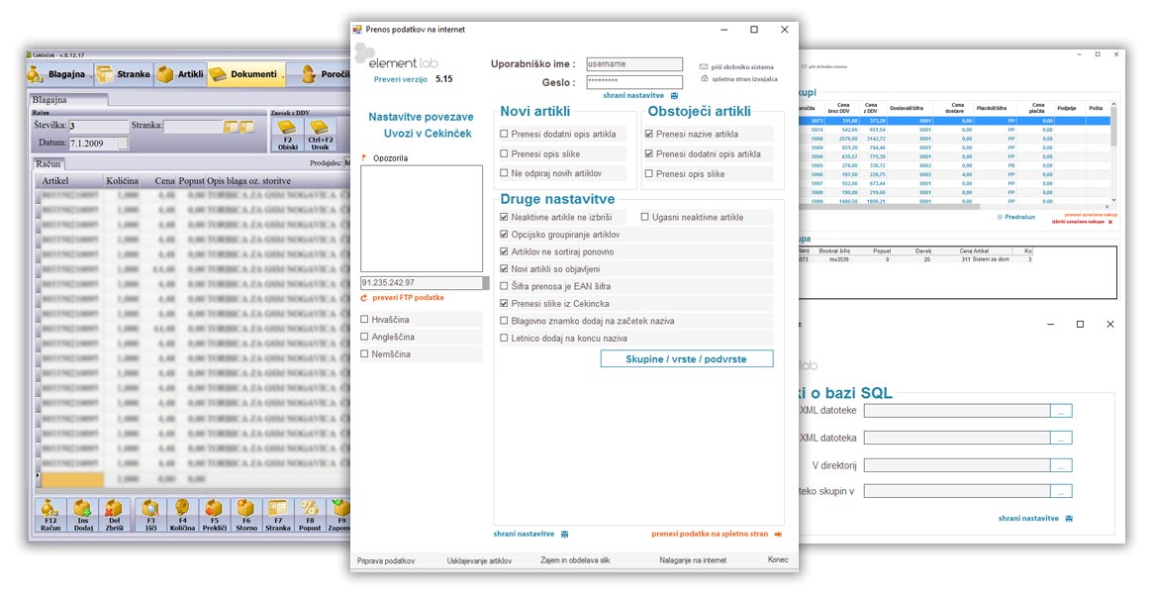Image resolution: width=1151 pixels, height=596 pixels.
Task: Toggle Ne odpiraj novih artiklov checkbox
Action: click(505, 173)
